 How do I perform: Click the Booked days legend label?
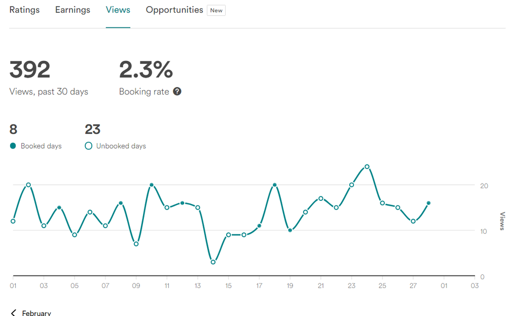(x=41, y=146)
